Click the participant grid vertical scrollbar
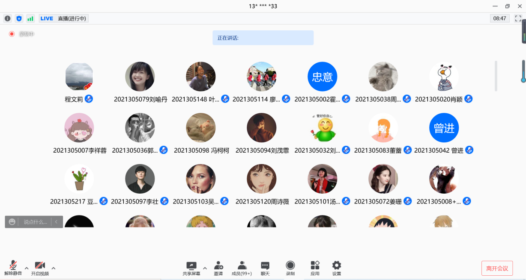This screenshot has width=526, height=280. click(496, 76)
